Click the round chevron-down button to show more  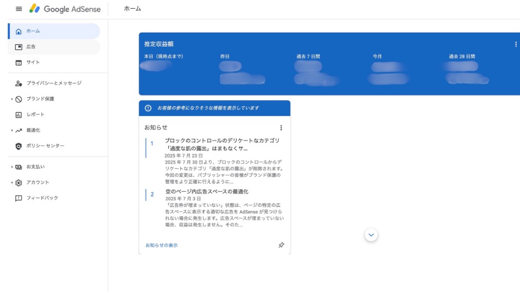371,235
